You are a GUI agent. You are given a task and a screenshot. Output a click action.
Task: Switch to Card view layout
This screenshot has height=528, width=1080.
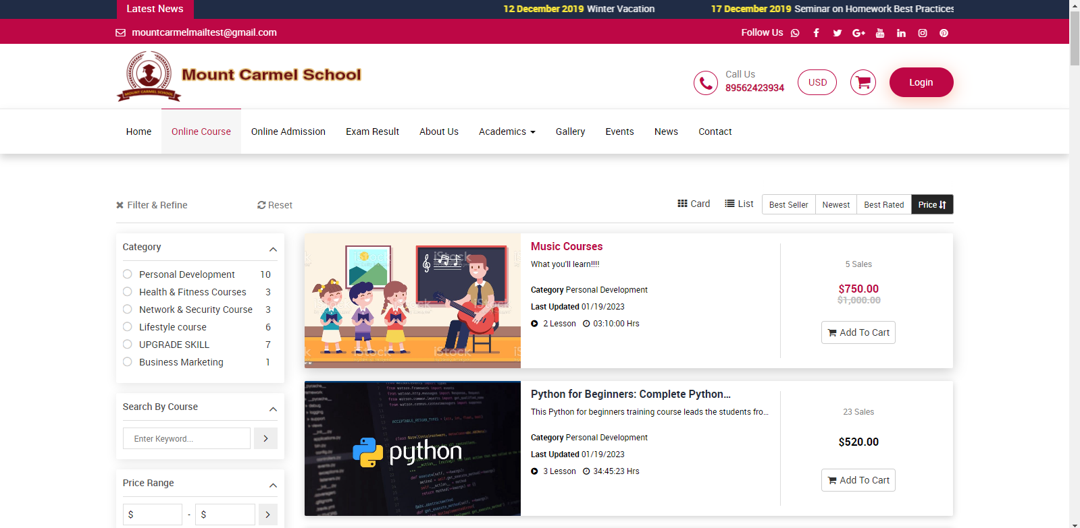(x=694, y=204)
